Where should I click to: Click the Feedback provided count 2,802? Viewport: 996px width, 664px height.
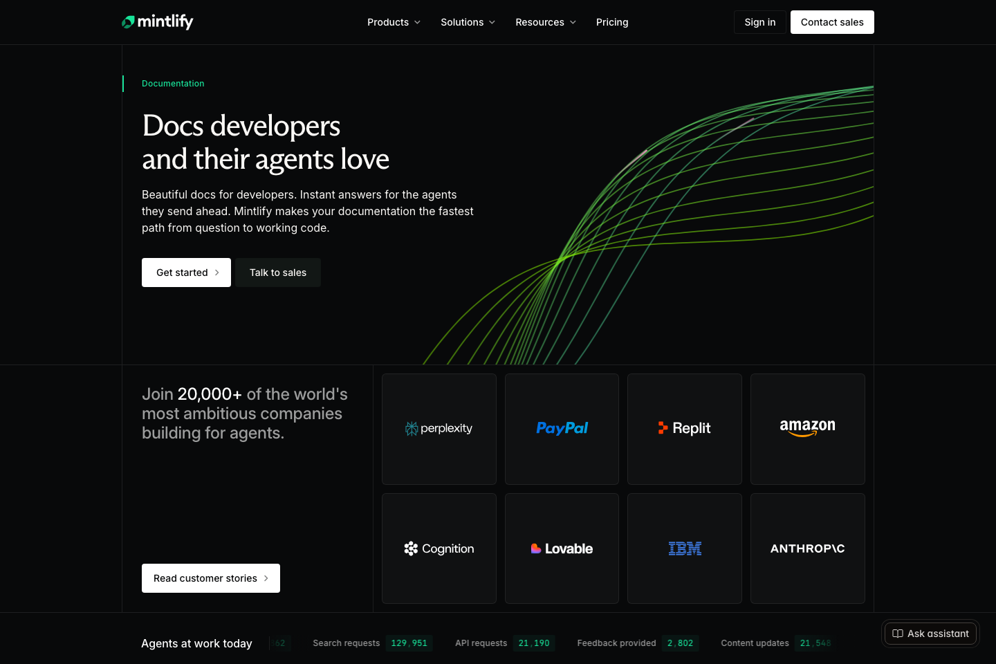pos(680,643)
